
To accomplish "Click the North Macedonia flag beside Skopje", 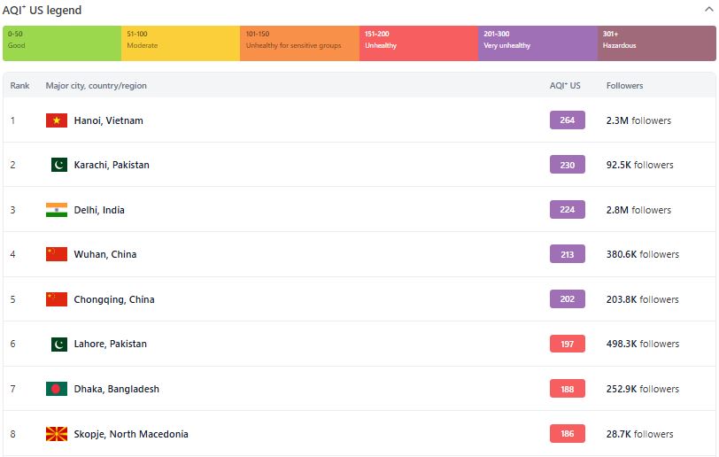I will pyautogui.click(x=57, y=434).
